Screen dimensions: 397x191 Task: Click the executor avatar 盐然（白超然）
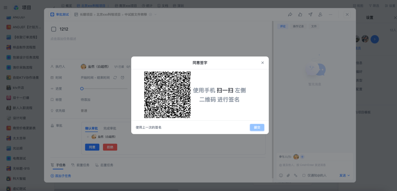(83, 67)
